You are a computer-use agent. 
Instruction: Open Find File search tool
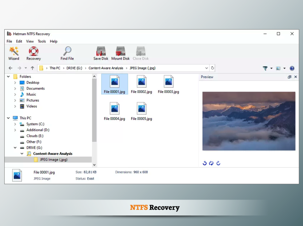(67, 53)
